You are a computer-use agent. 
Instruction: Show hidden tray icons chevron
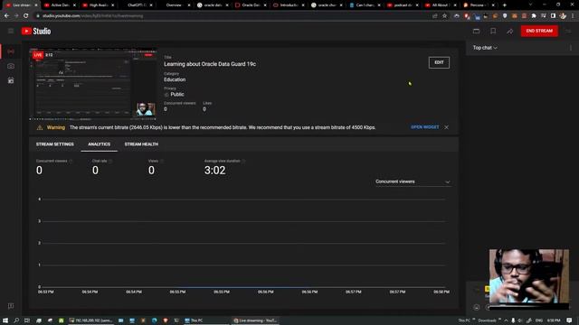(x=506, y=320)
